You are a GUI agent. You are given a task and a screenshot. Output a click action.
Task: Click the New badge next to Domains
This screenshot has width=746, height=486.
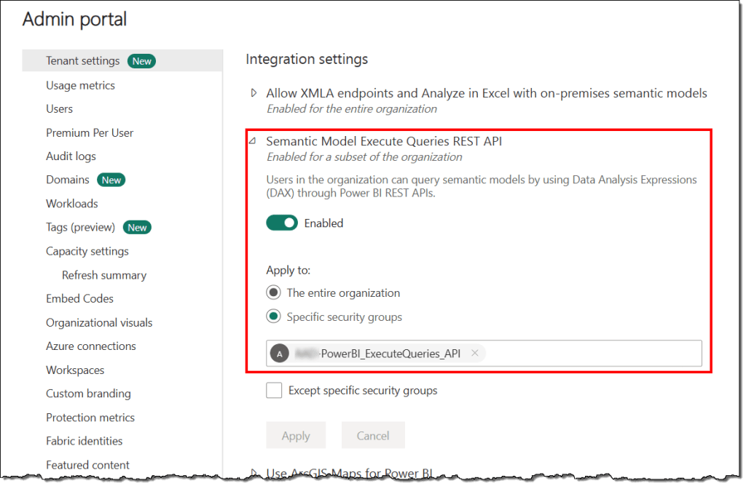(x=111, y=180)
